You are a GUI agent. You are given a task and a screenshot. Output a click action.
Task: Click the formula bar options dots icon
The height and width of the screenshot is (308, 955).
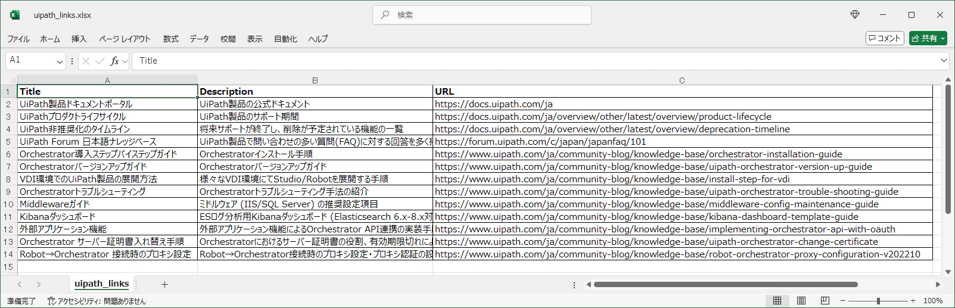point(72,61)
